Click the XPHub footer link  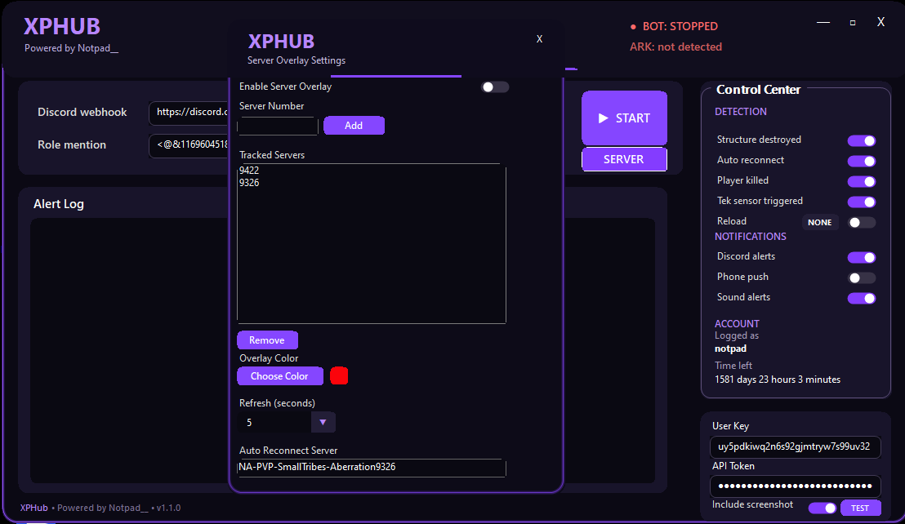(x=34, y=508)
